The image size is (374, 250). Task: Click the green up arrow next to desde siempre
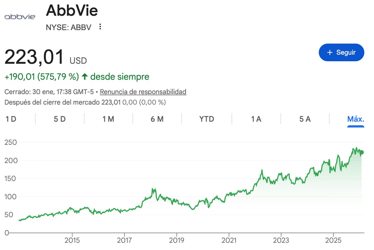coord(85,76)
